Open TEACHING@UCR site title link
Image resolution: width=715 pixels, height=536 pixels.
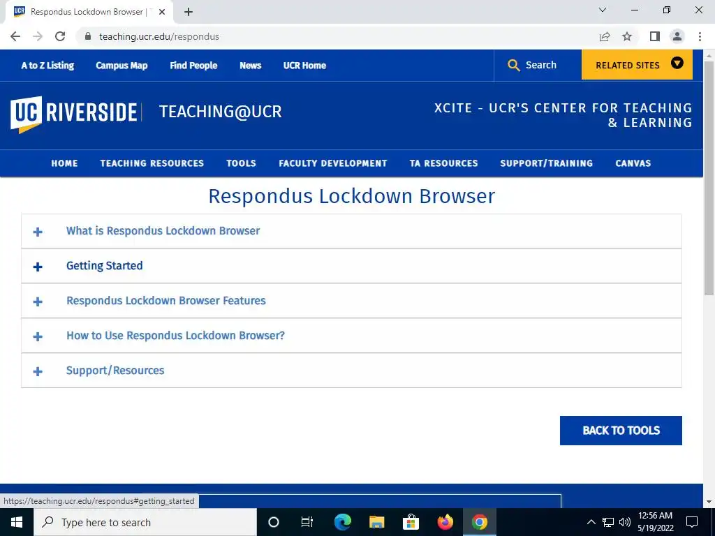point(220,112)
